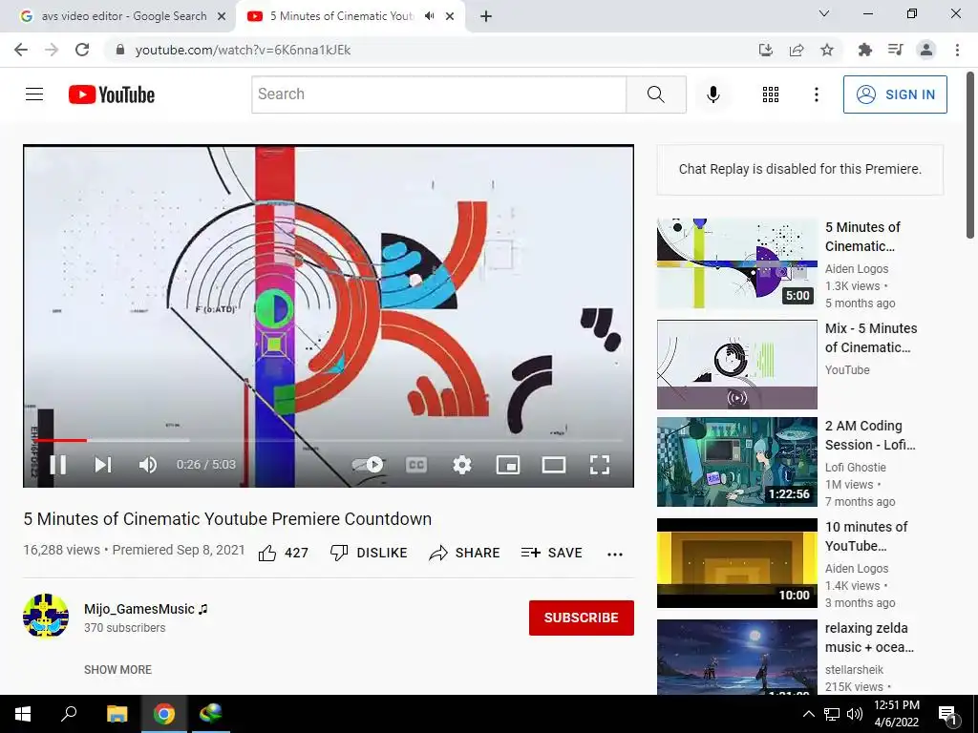The image size is (978, 733).
Task: Open YouTube settings three-dot menu
Action: coord(816,94)
